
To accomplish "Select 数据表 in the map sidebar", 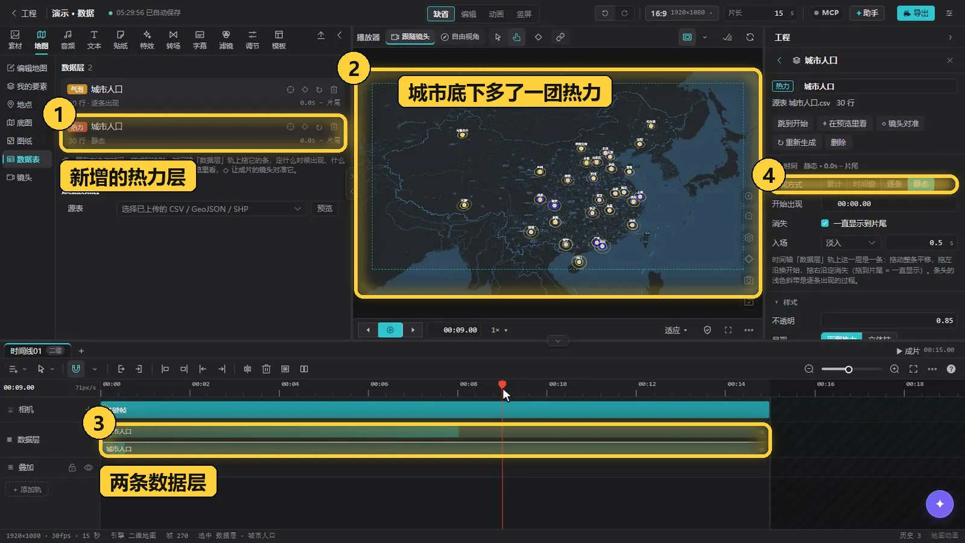I will coord(28,159).
